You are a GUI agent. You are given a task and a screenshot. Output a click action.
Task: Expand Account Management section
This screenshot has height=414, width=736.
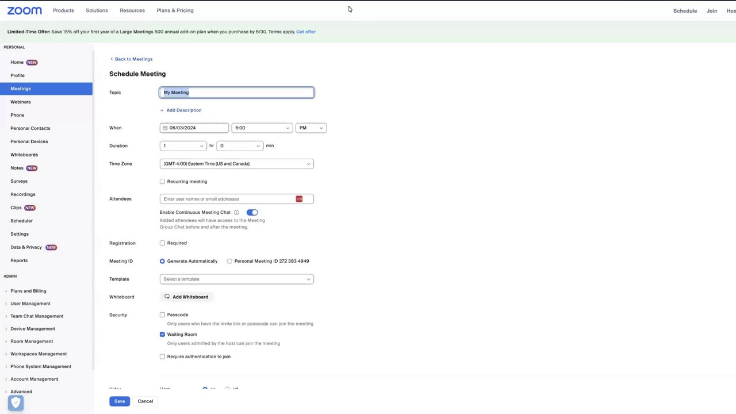34,379
